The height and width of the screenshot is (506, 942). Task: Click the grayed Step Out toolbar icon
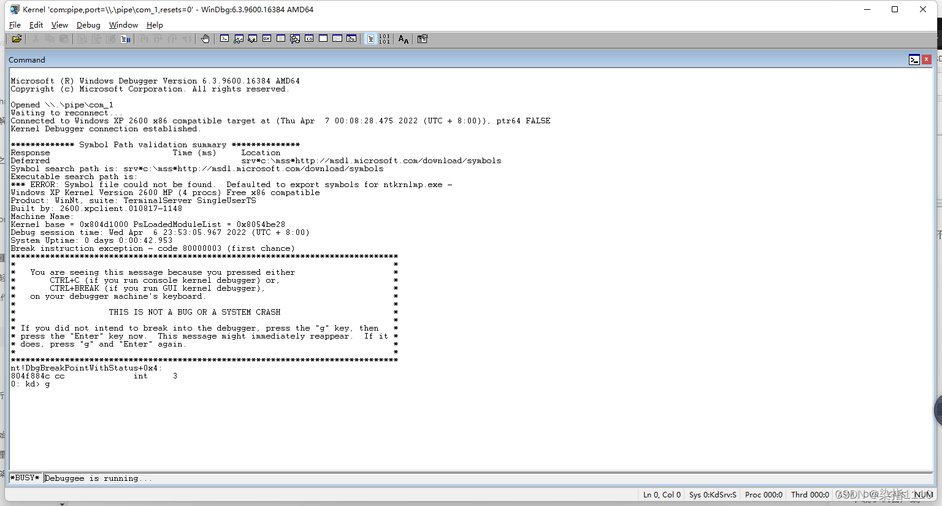click(172, 39)
